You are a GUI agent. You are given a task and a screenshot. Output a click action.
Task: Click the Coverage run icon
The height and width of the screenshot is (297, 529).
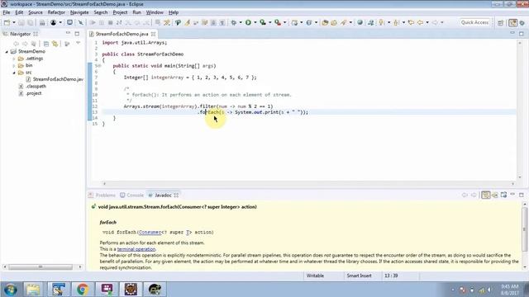click(263, 22)
